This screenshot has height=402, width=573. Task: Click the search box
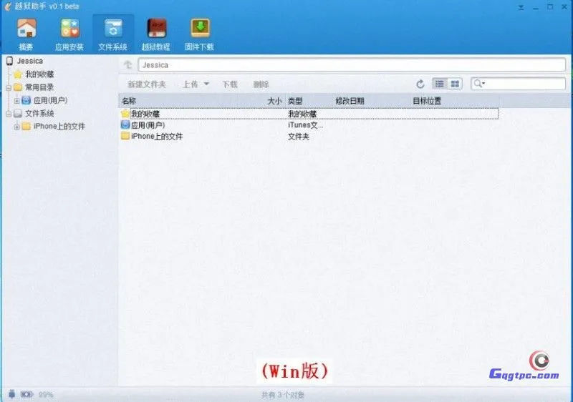(518, 84)
